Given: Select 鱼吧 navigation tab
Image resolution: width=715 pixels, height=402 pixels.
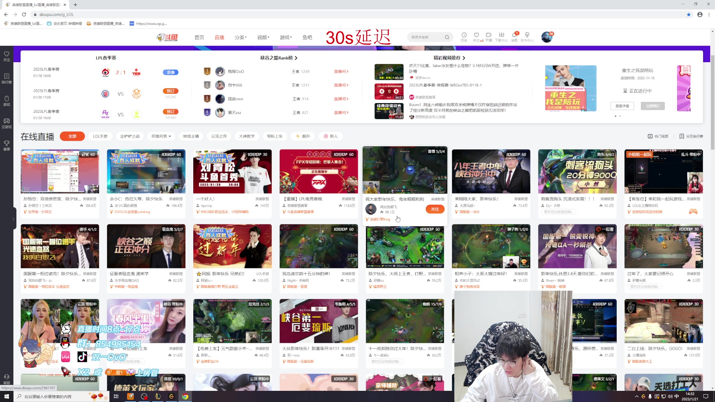Looking at the screenshot, I should [x=307, y=37].
